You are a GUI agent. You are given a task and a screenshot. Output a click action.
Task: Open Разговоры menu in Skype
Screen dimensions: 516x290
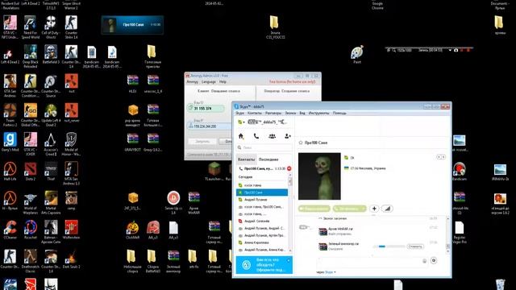(273, 113)
